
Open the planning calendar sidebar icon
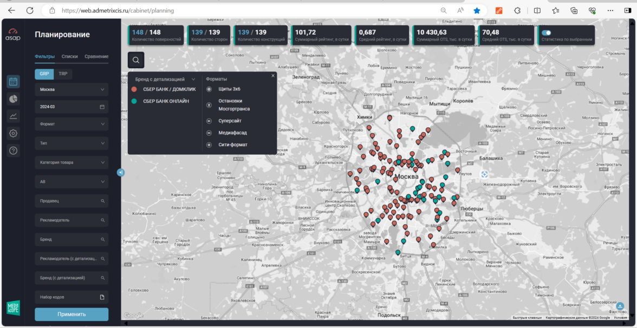(14, 82)
